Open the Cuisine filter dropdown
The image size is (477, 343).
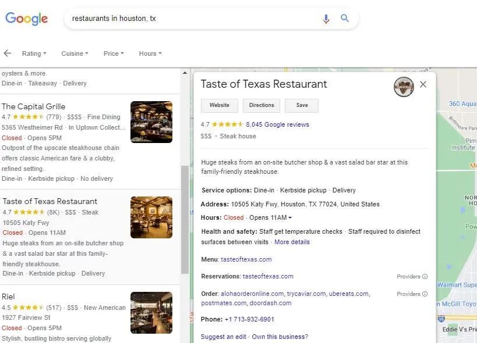75,53
